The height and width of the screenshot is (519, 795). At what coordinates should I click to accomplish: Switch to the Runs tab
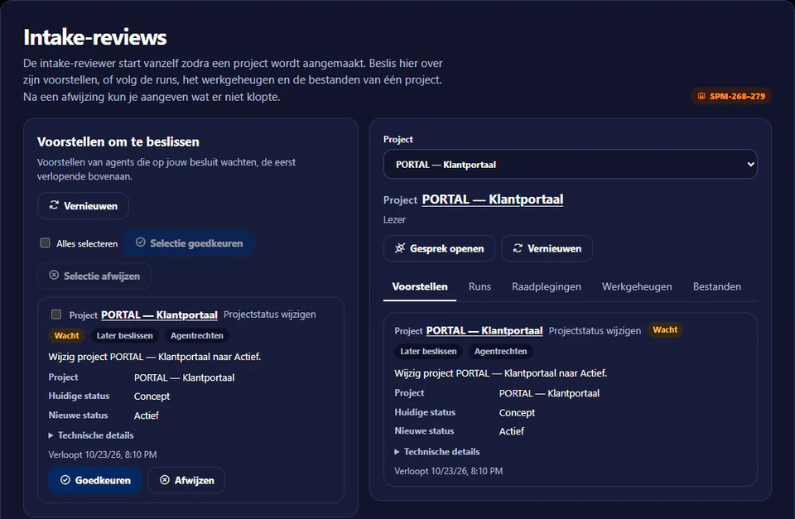479,287
